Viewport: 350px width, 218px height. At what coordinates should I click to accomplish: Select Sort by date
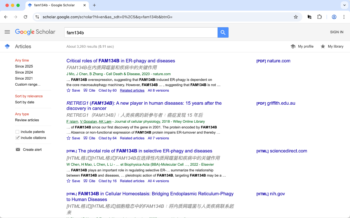[25, 102]
